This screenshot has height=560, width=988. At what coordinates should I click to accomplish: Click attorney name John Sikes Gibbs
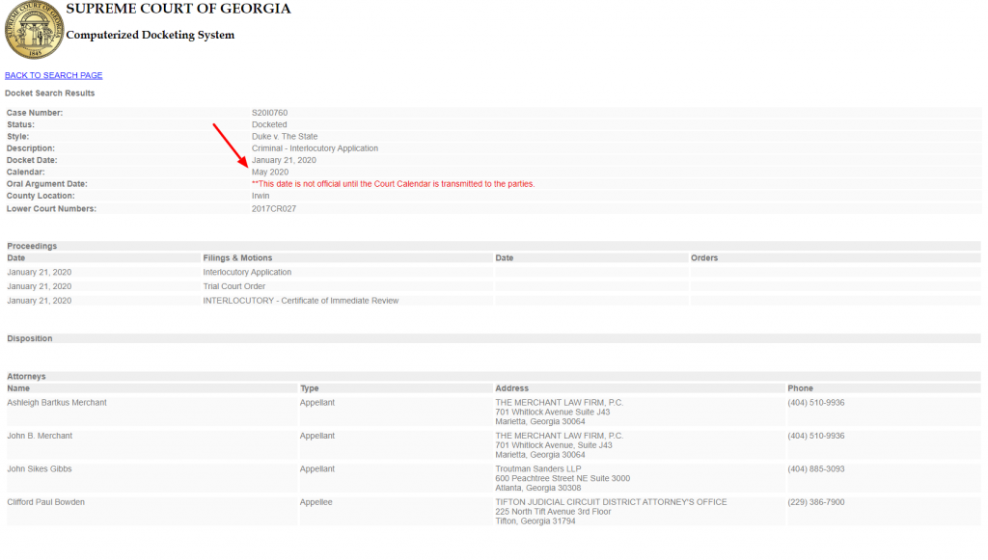coord(40,469)
